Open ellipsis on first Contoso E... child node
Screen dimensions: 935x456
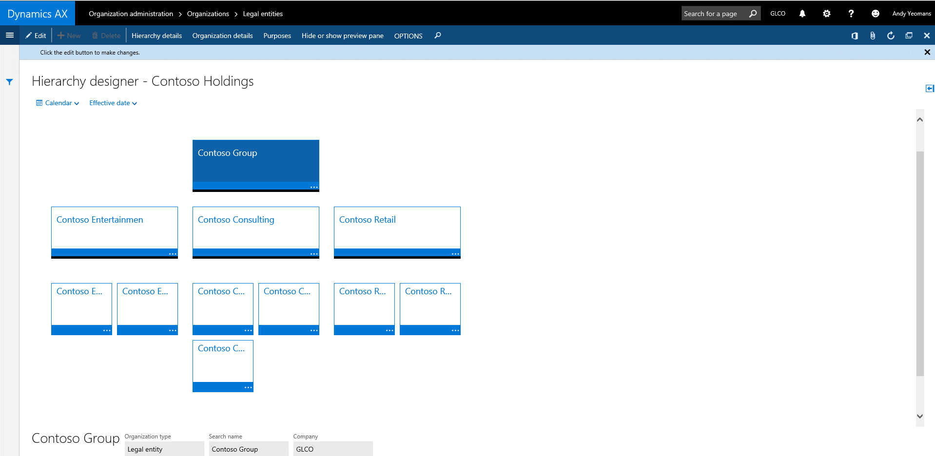click(x=107, y=330)
